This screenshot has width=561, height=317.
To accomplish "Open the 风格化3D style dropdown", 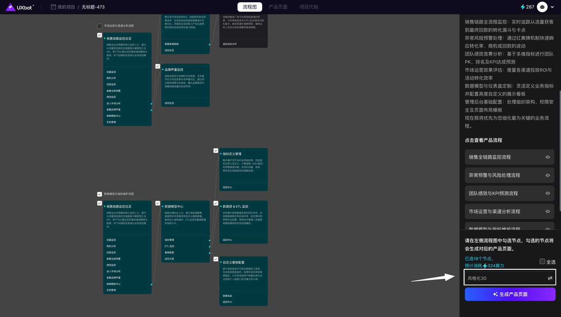I will pos(504,278).
